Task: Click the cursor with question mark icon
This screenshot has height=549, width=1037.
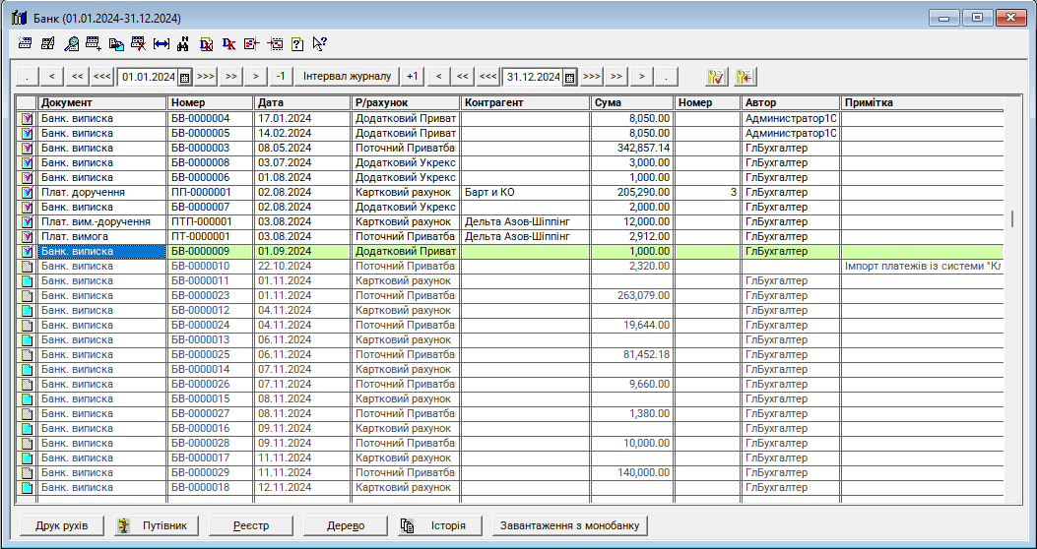Action: (319, 43)
